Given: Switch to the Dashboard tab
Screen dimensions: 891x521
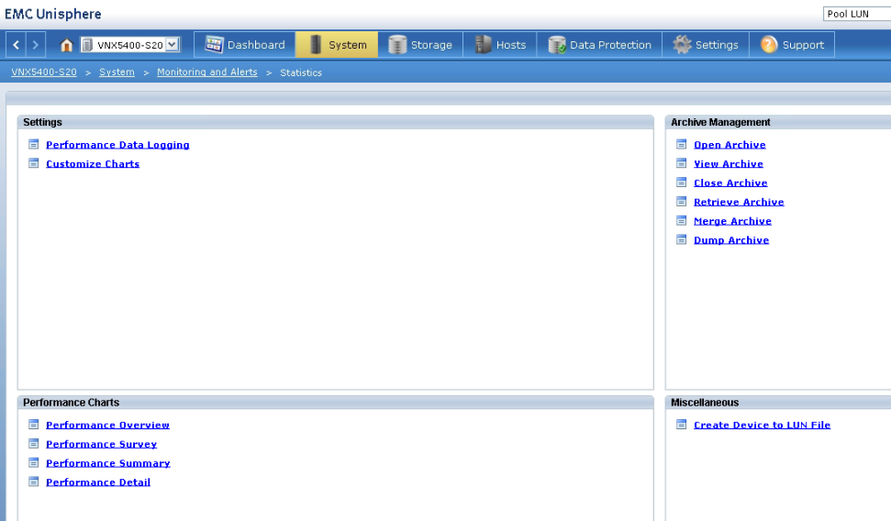Looking at the screenshot, I should point(245,45).
